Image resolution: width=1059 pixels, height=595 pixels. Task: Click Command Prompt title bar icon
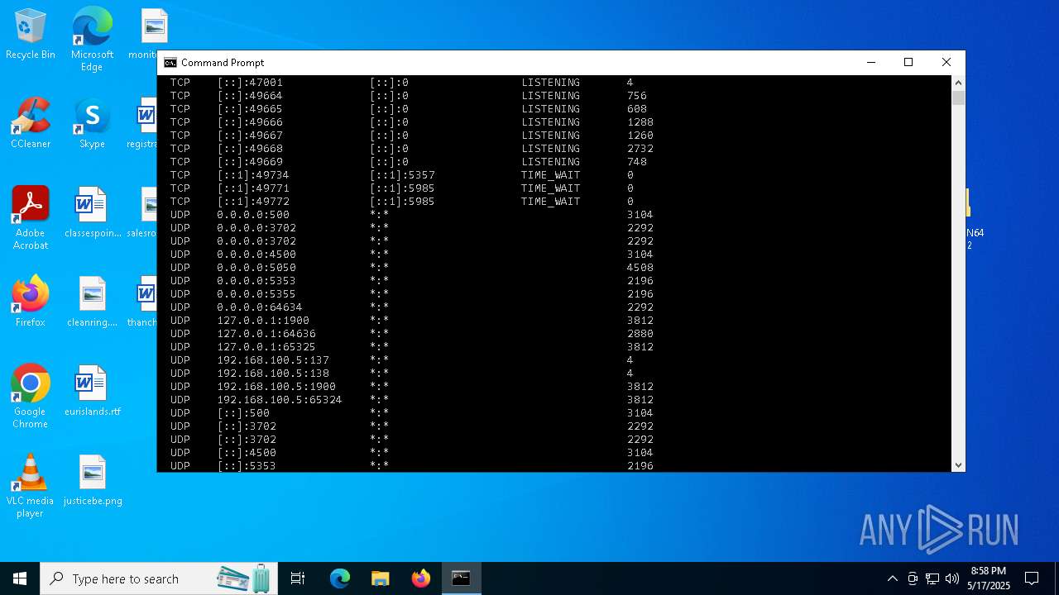[170, 63]
